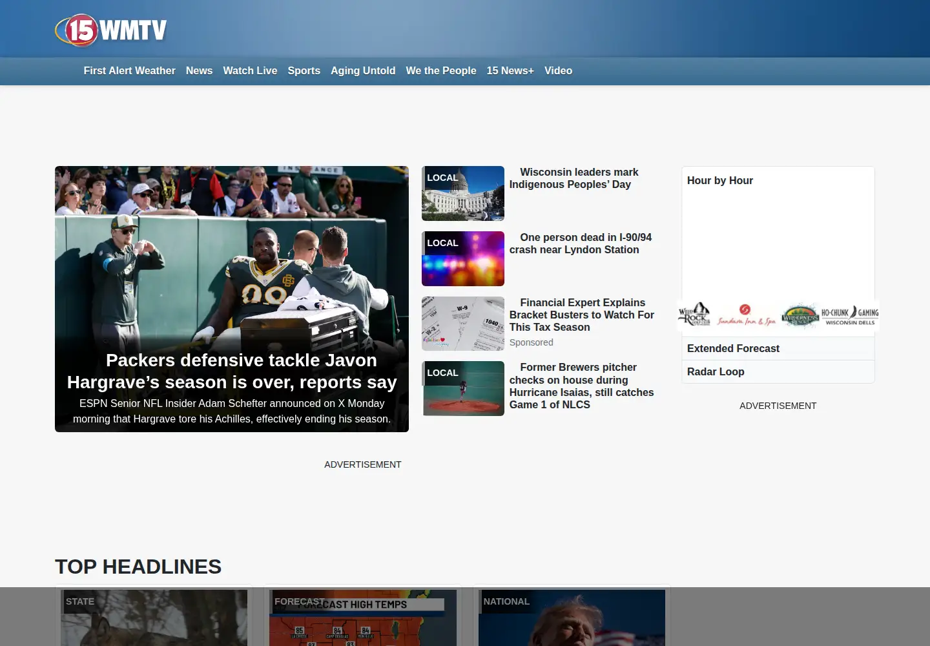Open the Hour by Hour forecast
The height and width of the screenshot is (646, 930).
point(720,181)
